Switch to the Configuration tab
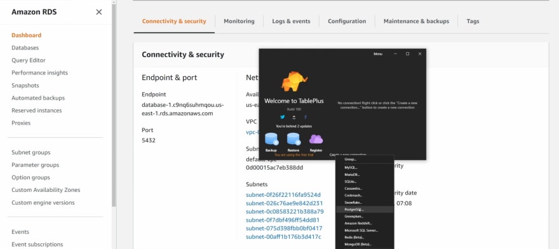This screenshot has width=559, height=249. pos(347,22)
